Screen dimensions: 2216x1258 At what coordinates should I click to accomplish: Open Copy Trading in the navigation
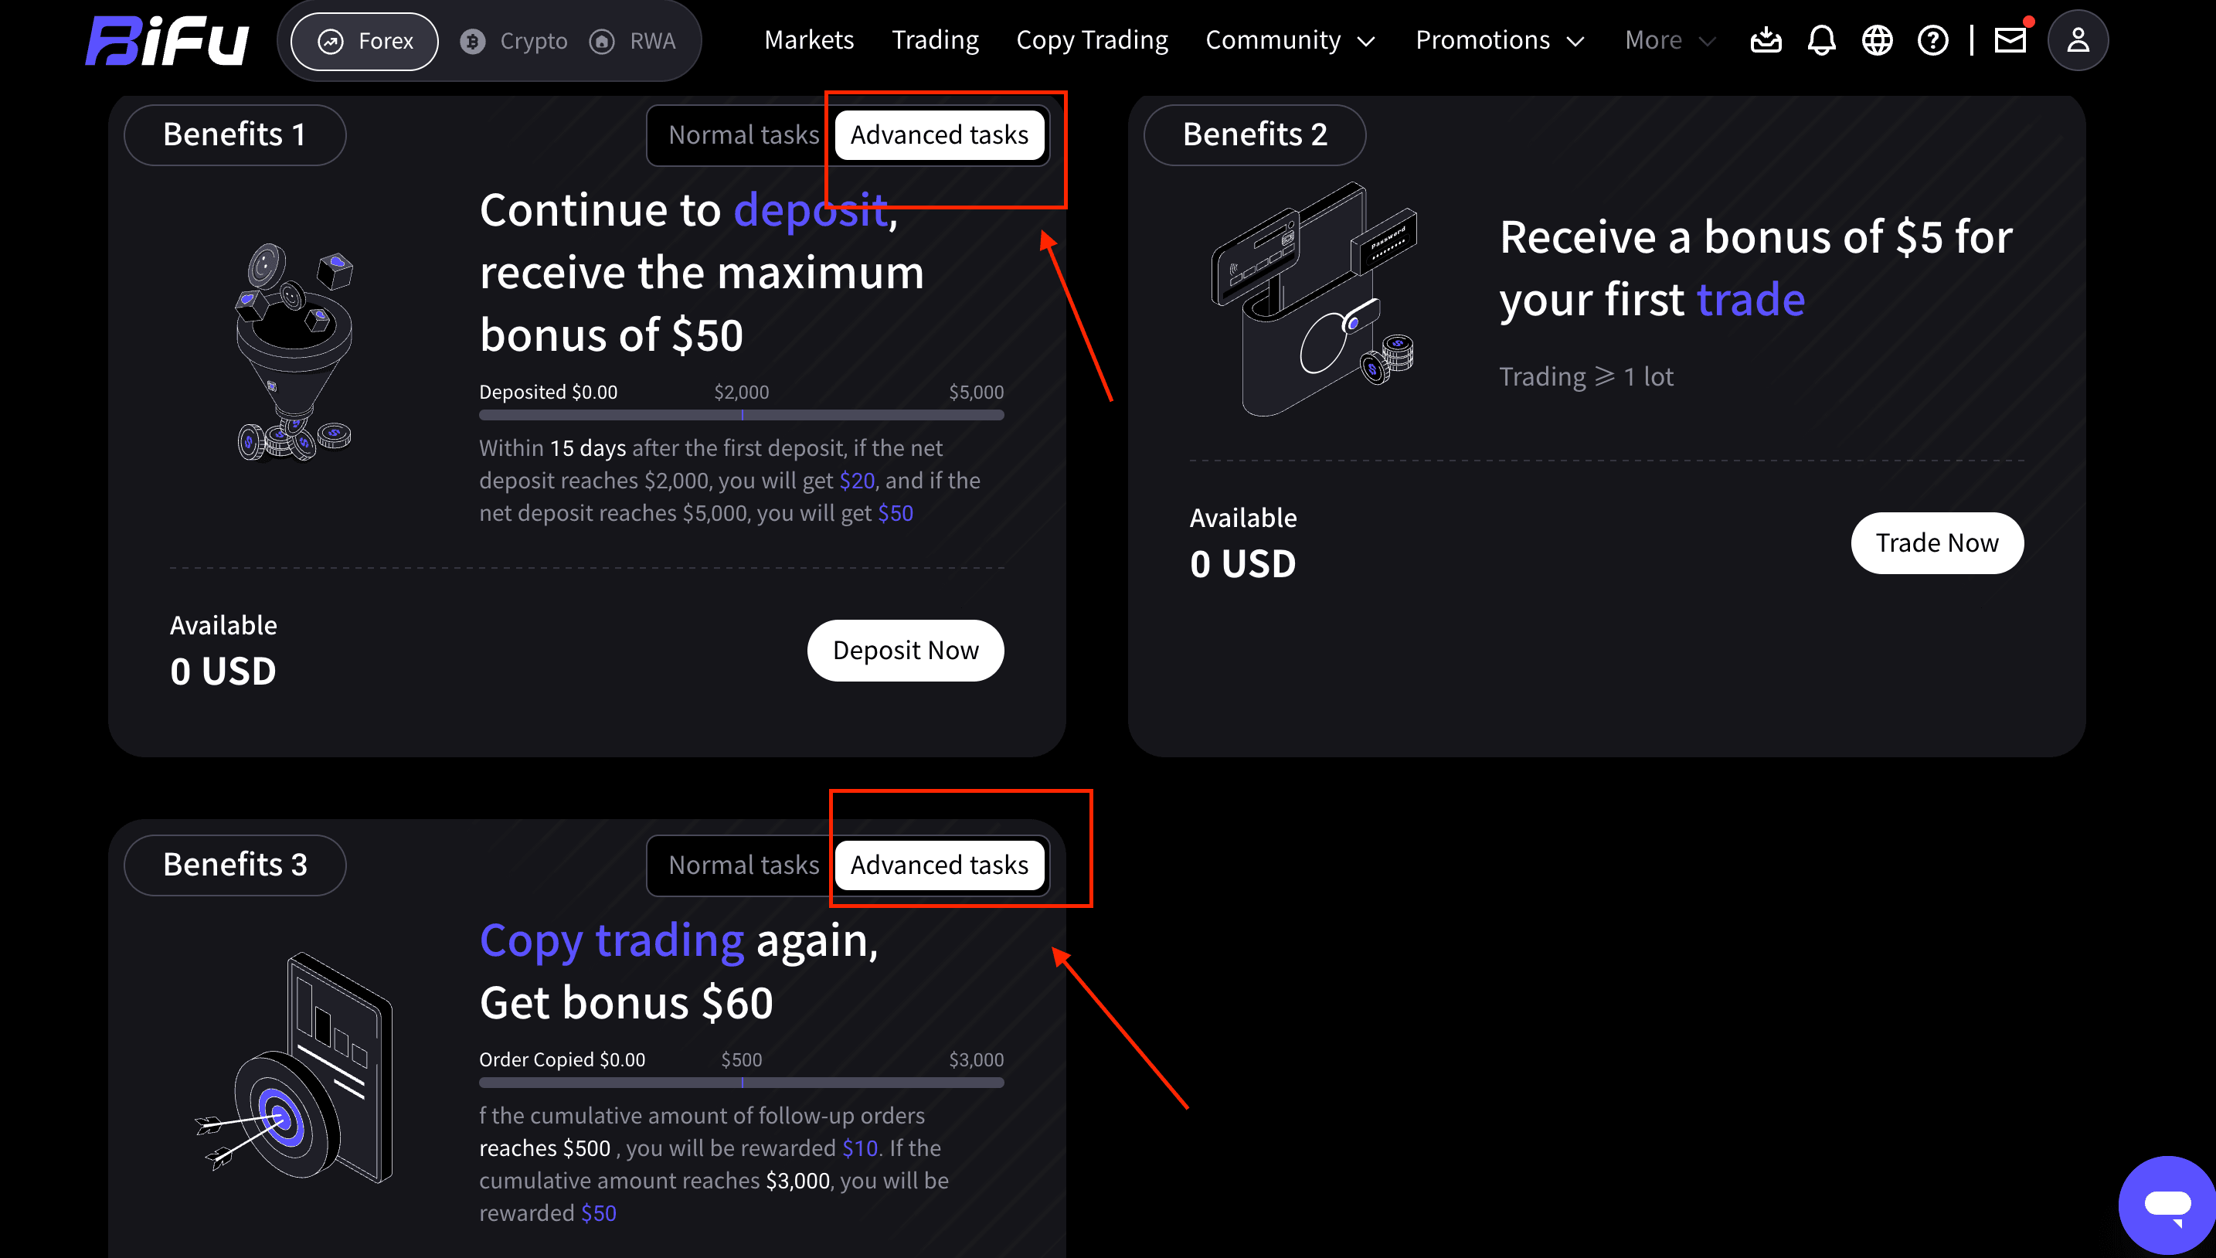pos(1091,41)
